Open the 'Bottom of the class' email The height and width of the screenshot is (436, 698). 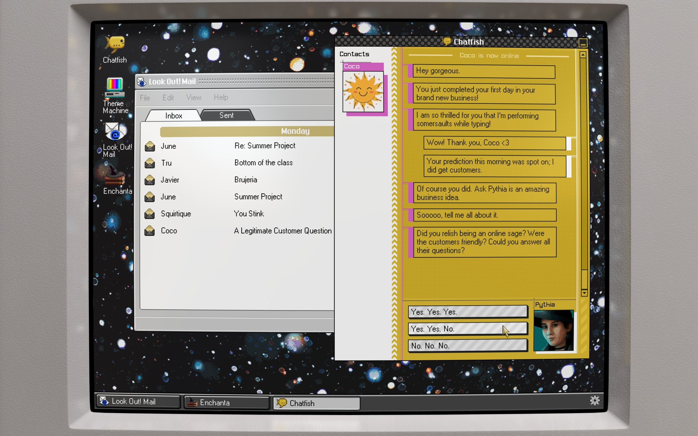point(263,163)
